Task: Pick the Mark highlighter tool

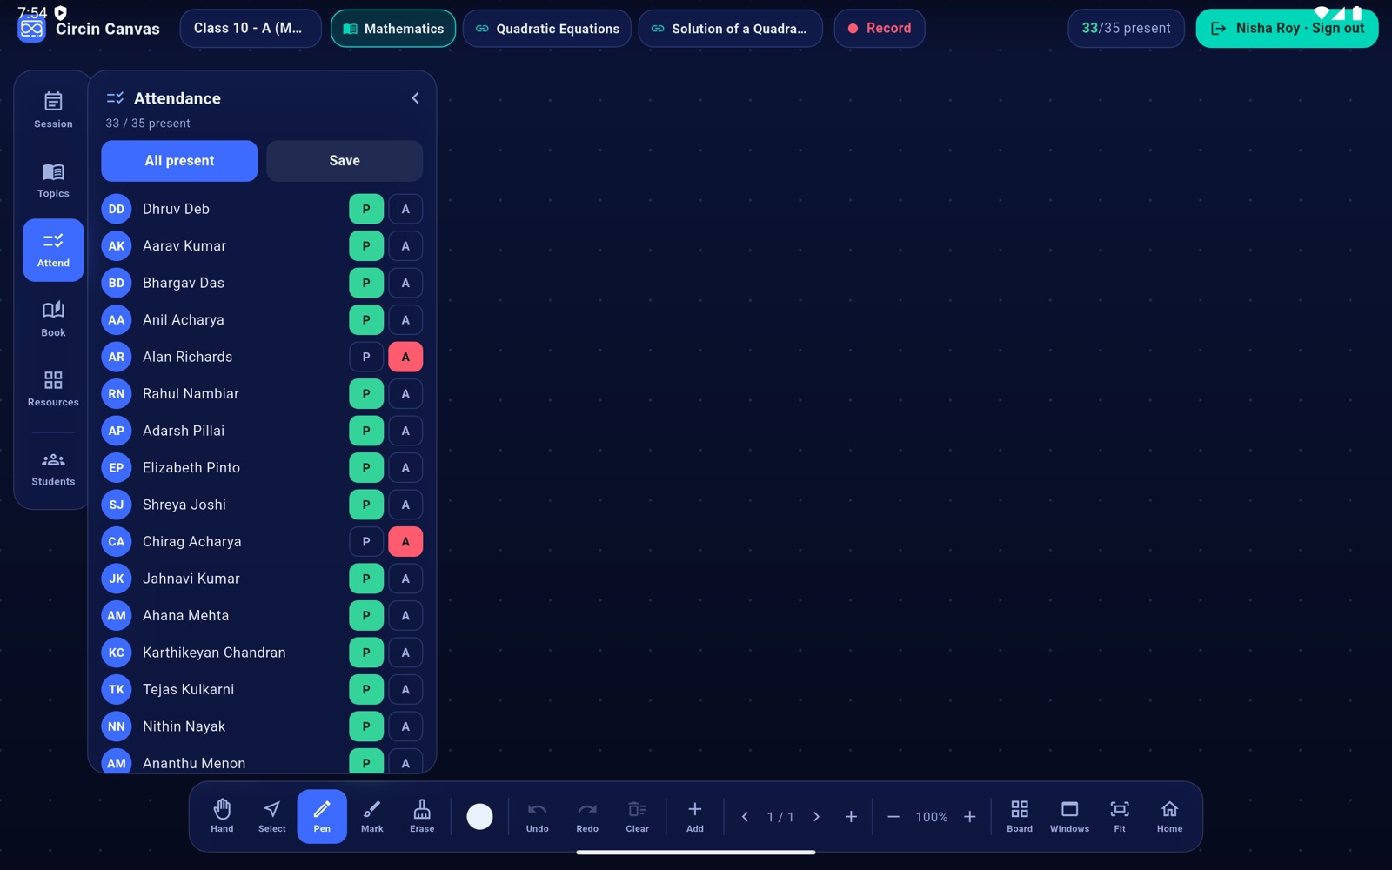Action: pyautogui.click(x=372, y=816)
